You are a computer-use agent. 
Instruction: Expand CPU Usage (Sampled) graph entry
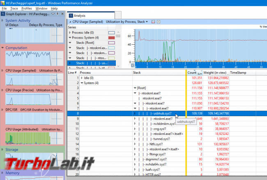[2, 71]
